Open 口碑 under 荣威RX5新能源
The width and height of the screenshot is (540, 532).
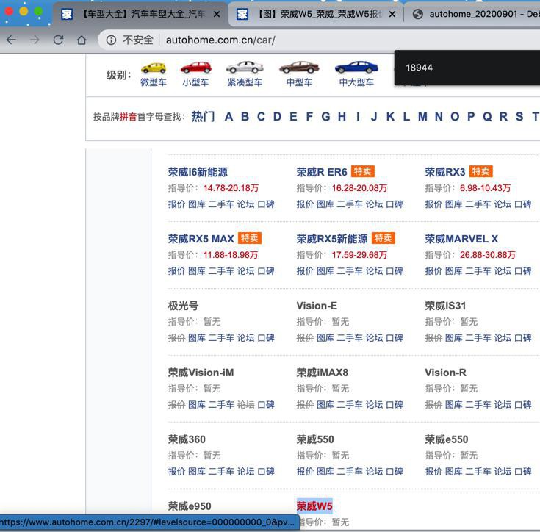[x=395, y=271]
